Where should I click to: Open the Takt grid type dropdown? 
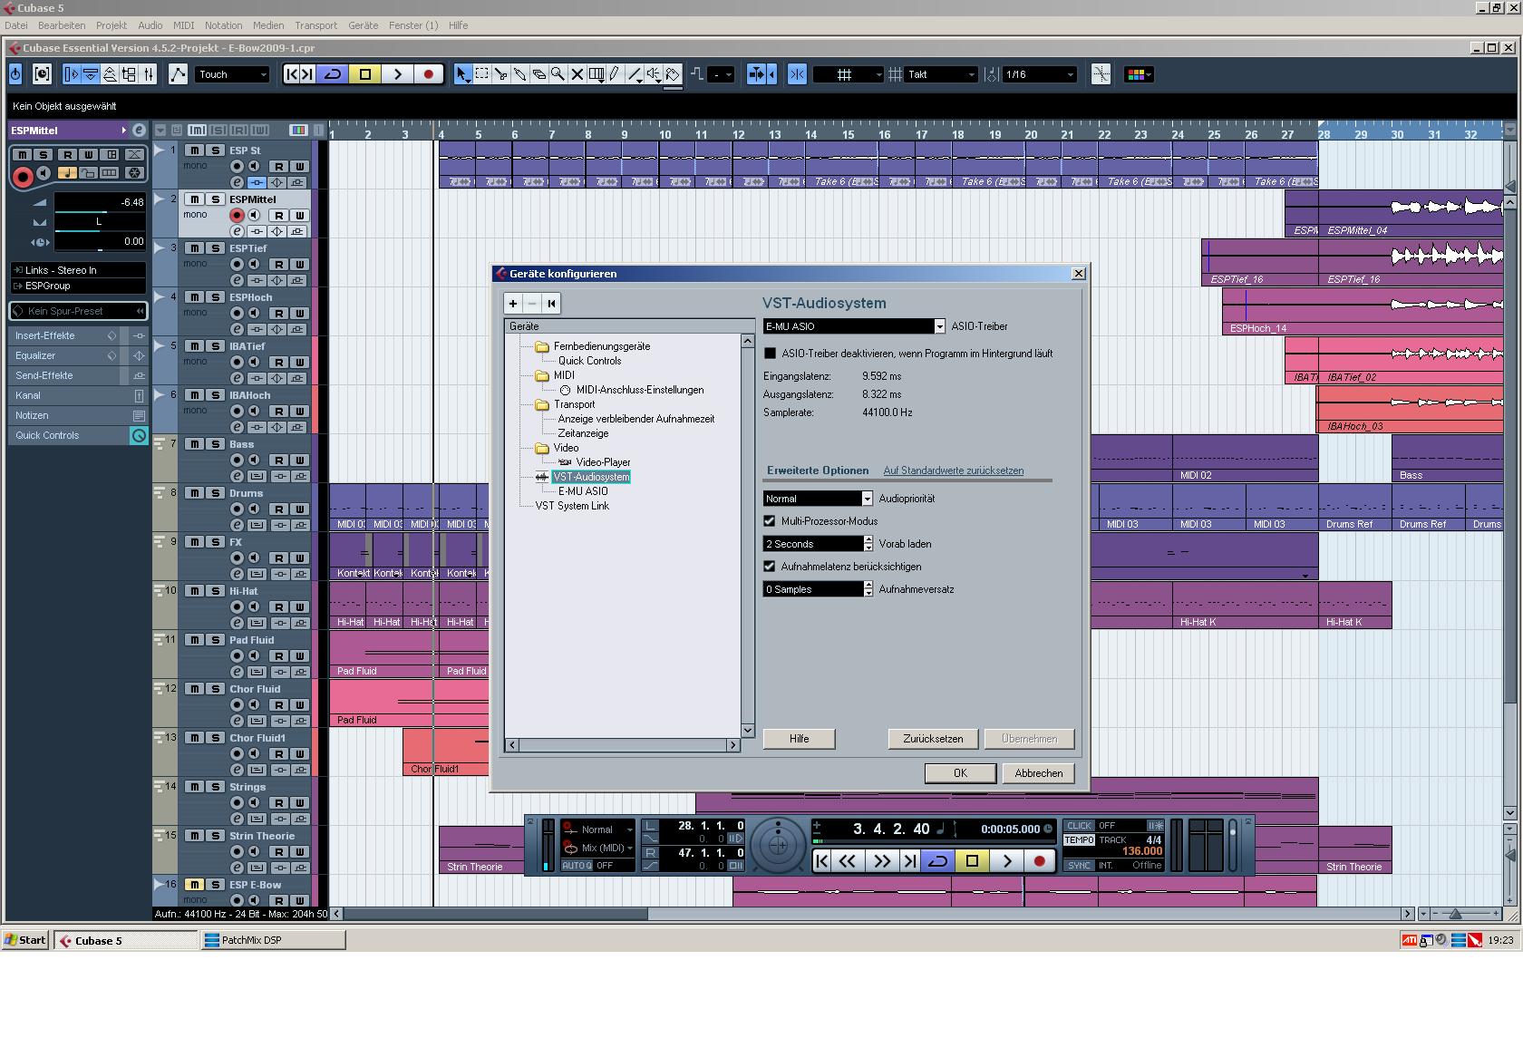coord(941,74)
